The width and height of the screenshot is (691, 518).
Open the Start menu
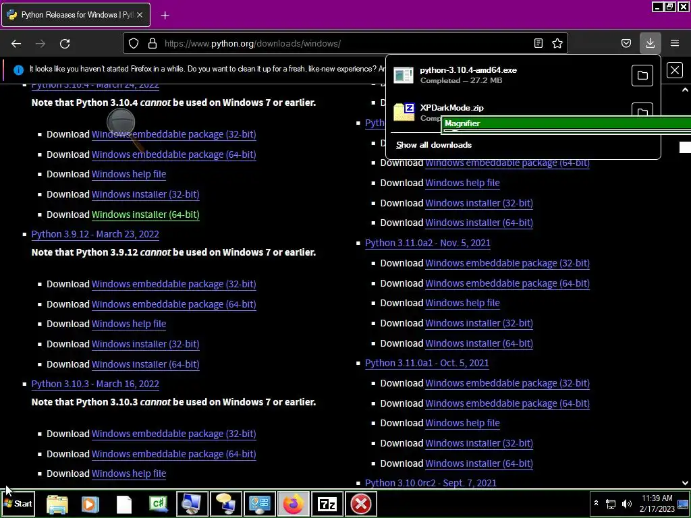pyautogui.click(x=18, y=503)
